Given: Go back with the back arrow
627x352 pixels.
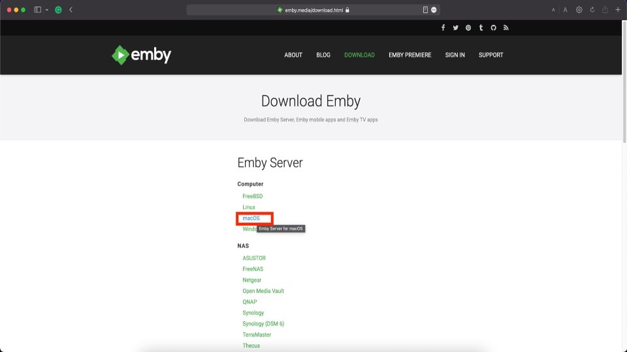Looking at the screenshot, I should pos(71,10).
